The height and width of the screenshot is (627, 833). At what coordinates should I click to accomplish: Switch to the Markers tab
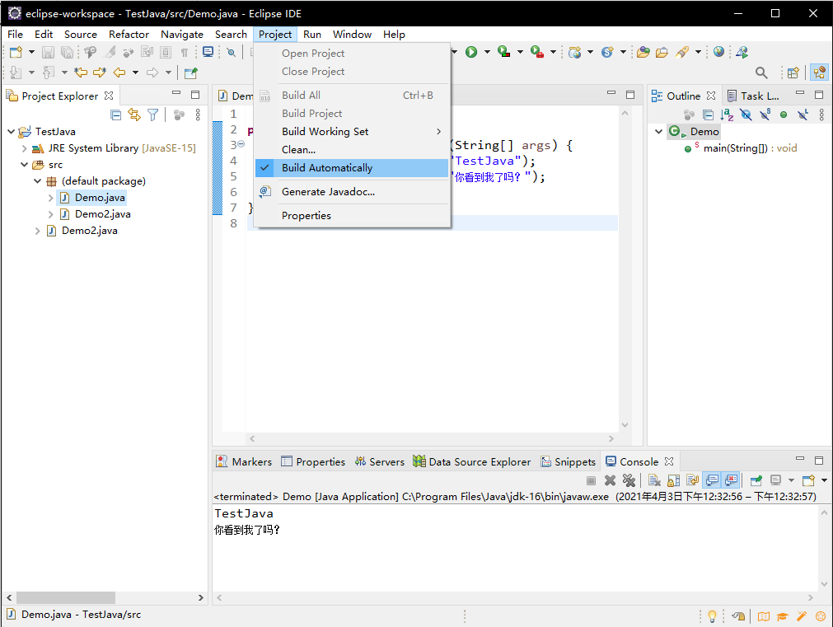[245, 461]
